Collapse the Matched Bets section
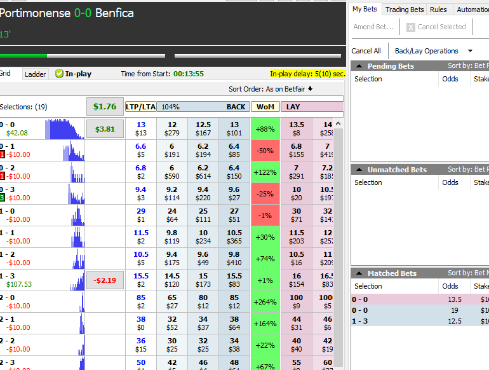This screenshot has height=370, width=489. [x=359, y=273]
